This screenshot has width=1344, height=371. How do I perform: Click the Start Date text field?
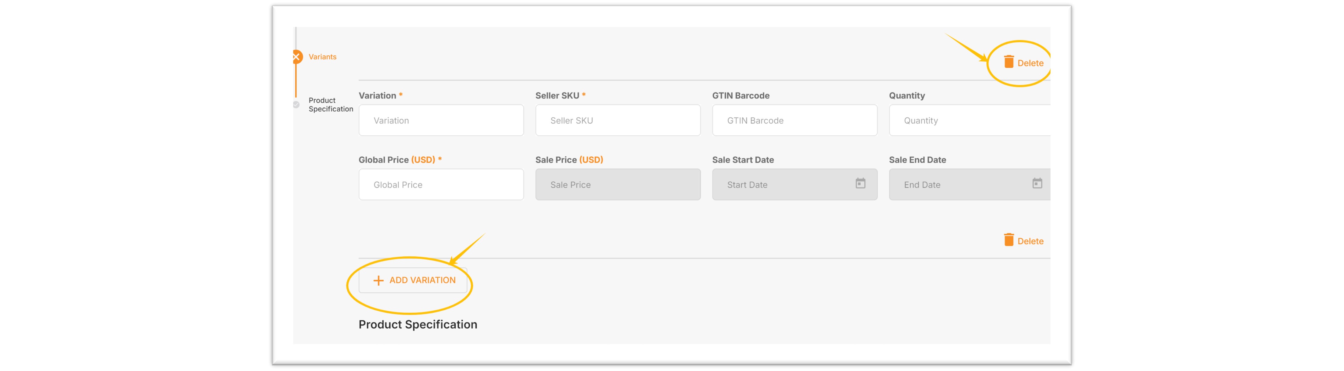point(783,185)
